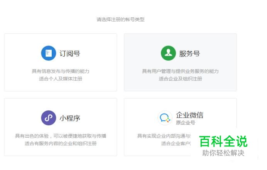267x170 pixels.
Task: Click 适合有服务内容的企业和组织注册 text
Action: coord(61,143)
